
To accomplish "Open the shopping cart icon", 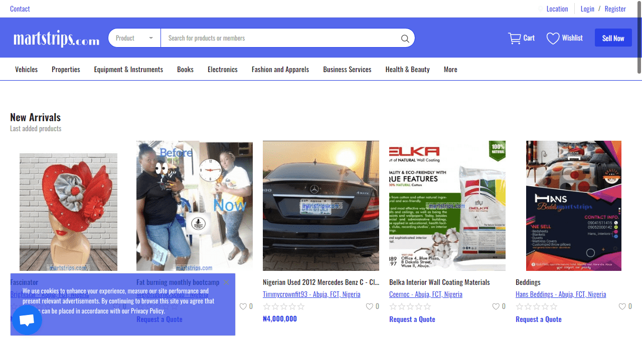I will [514, 39].
